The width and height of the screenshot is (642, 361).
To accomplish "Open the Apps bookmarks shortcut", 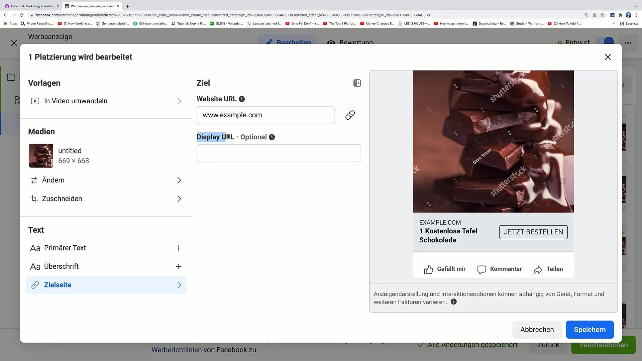I will [10, 23].
